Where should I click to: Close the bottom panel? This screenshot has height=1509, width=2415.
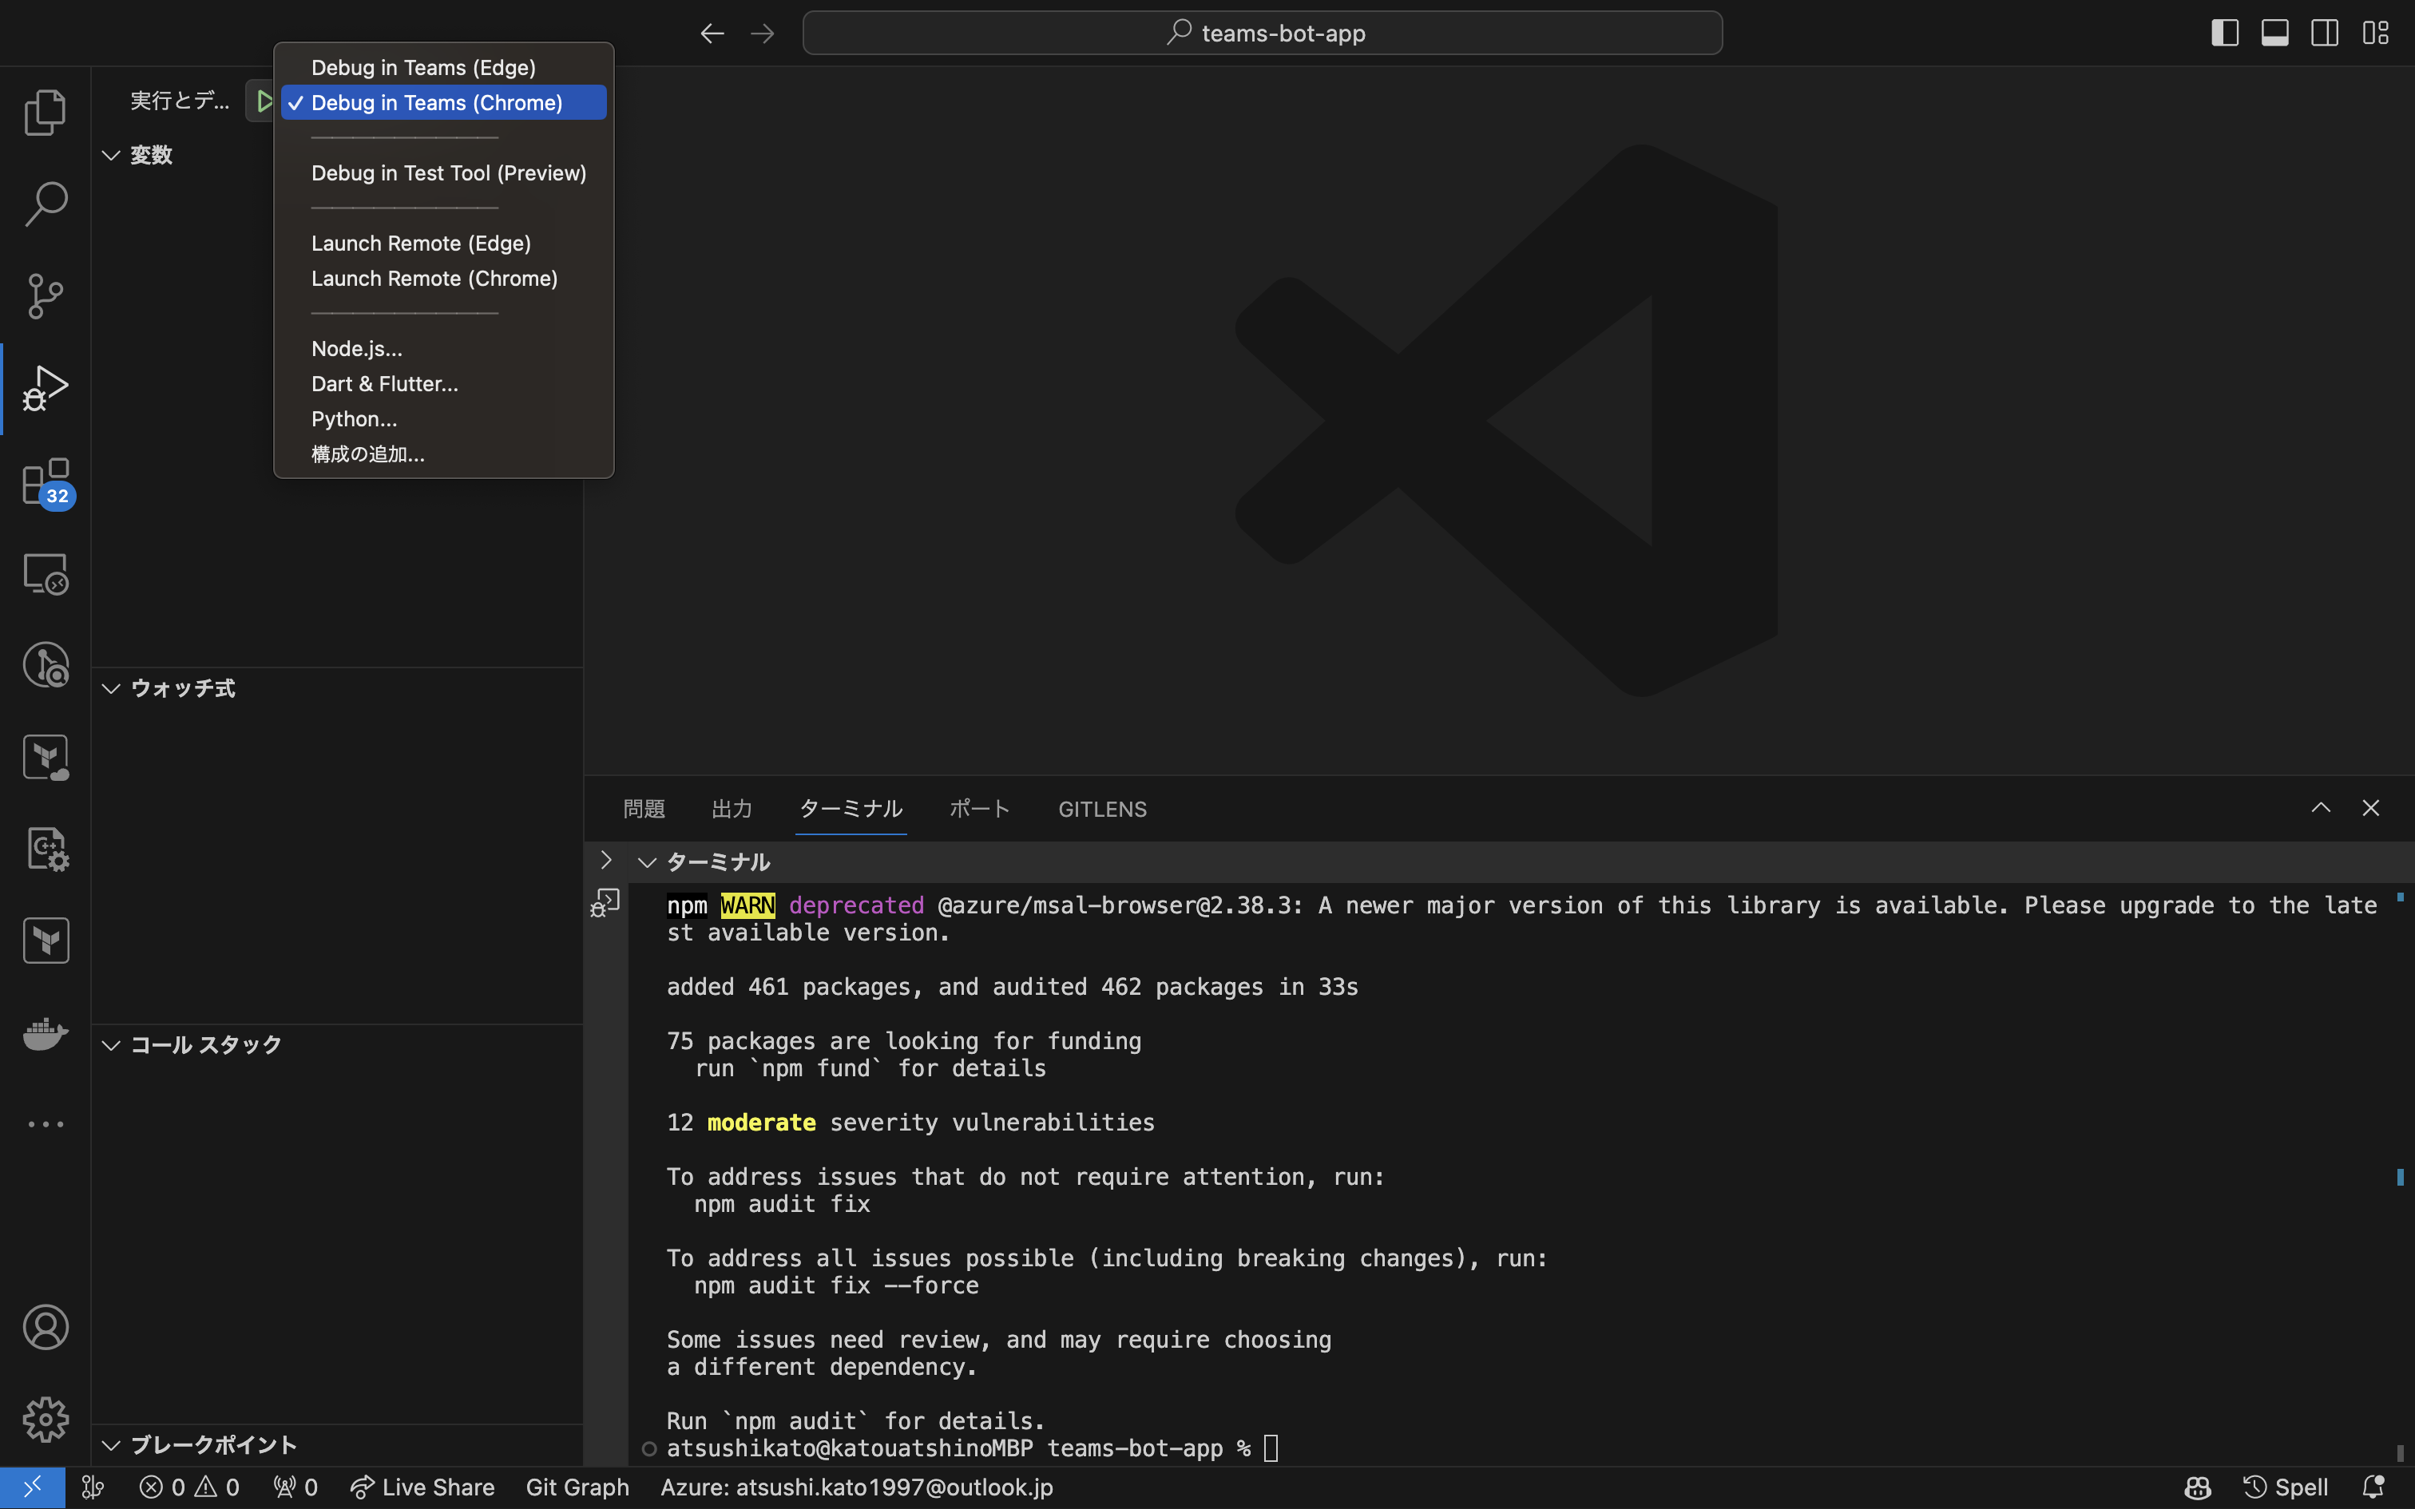(x=2371, y=807)
